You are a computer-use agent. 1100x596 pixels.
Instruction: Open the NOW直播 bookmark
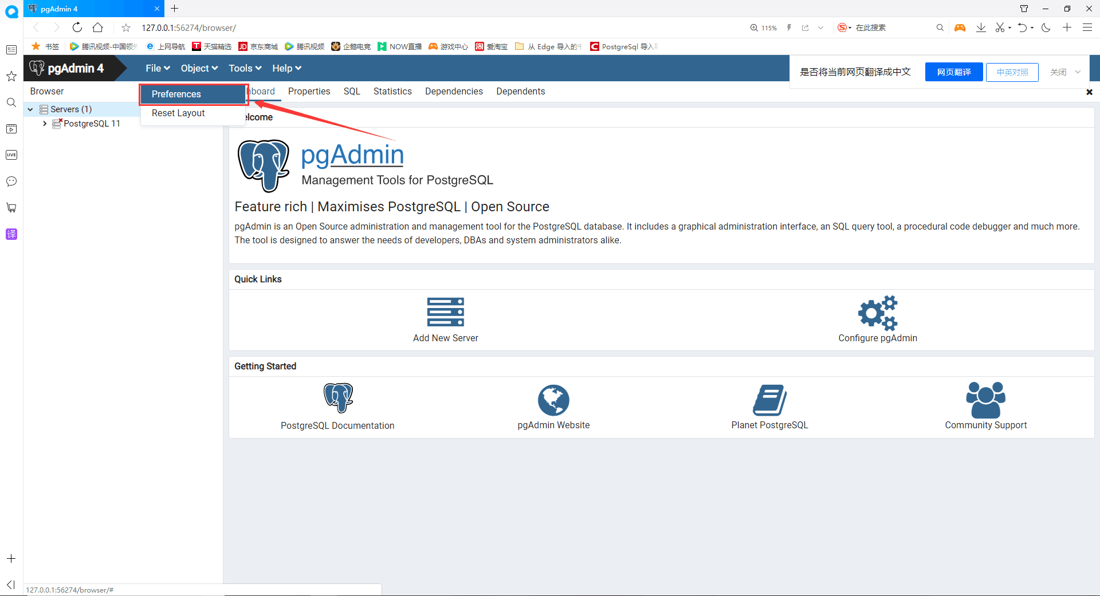click(x=399, y=46)
